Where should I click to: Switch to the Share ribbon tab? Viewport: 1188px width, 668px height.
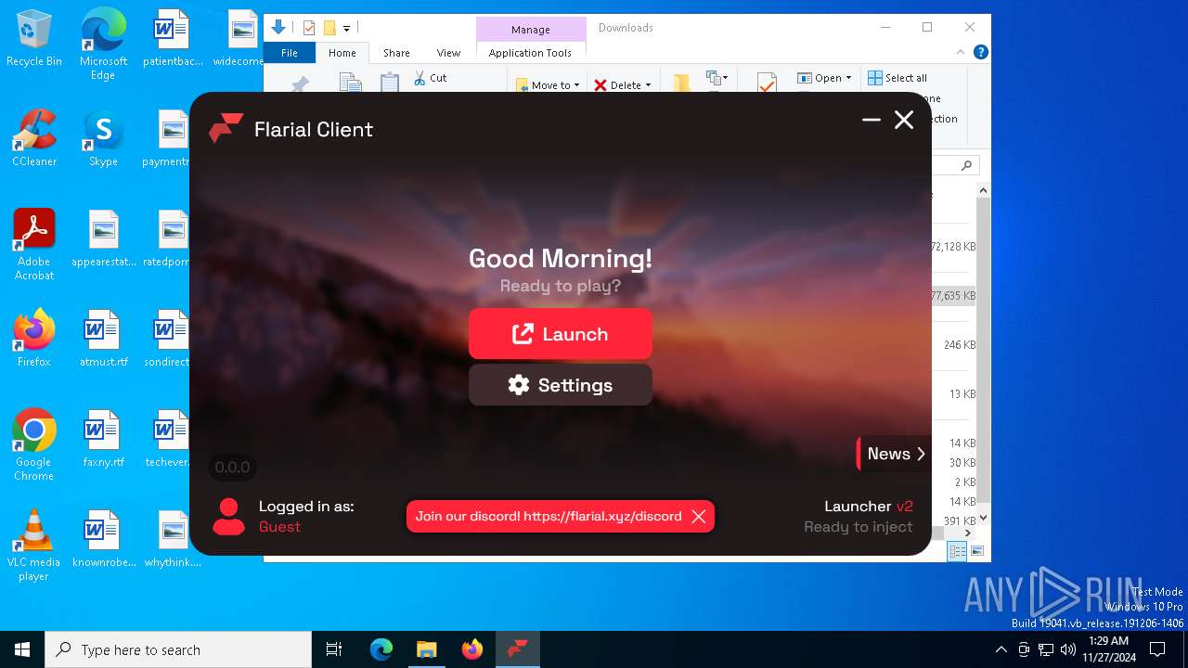396,53
